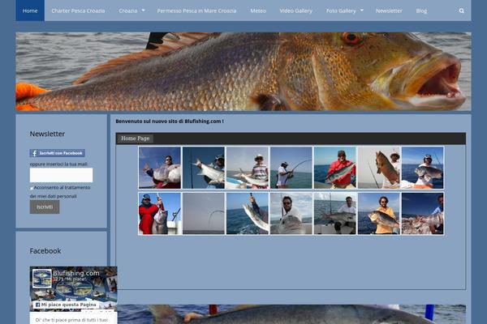Open thumbnail of man in red shirt with fish
Image resolution: width=487 pixels, height=324 pixels.
(x=334, y=168)
